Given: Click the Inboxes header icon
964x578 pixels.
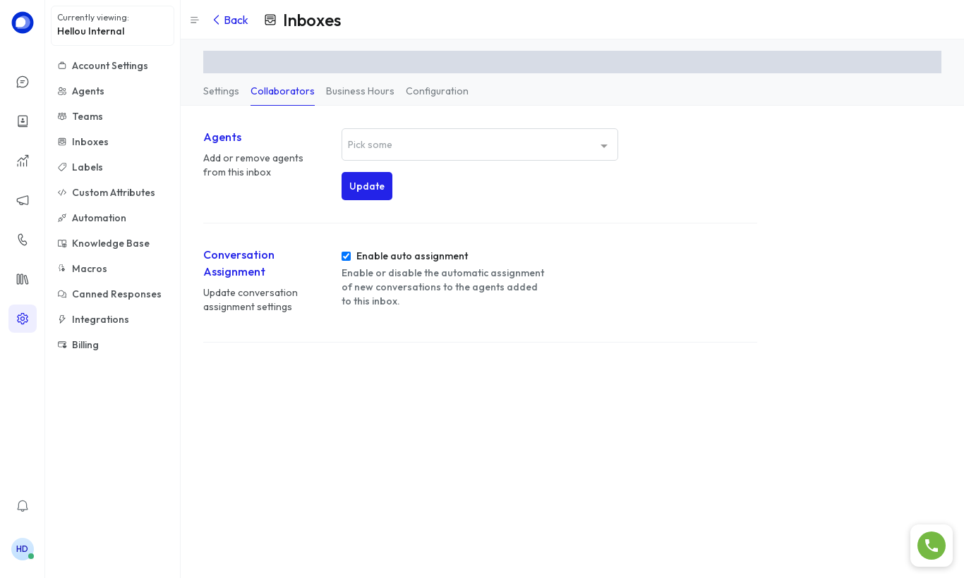Looking at the screenshot, I should pyautogui.click(x=270, y=20).
